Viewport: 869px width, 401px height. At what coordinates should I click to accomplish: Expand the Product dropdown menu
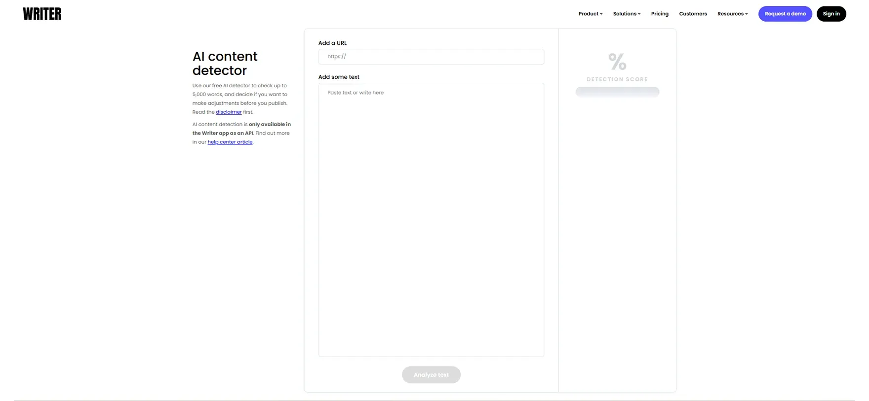591,14
